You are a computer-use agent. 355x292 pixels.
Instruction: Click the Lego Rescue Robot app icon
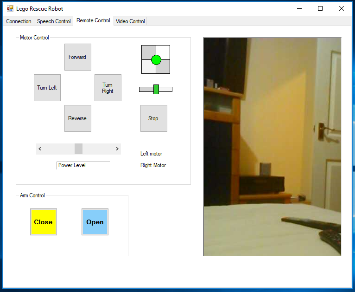tap(10, 8)
